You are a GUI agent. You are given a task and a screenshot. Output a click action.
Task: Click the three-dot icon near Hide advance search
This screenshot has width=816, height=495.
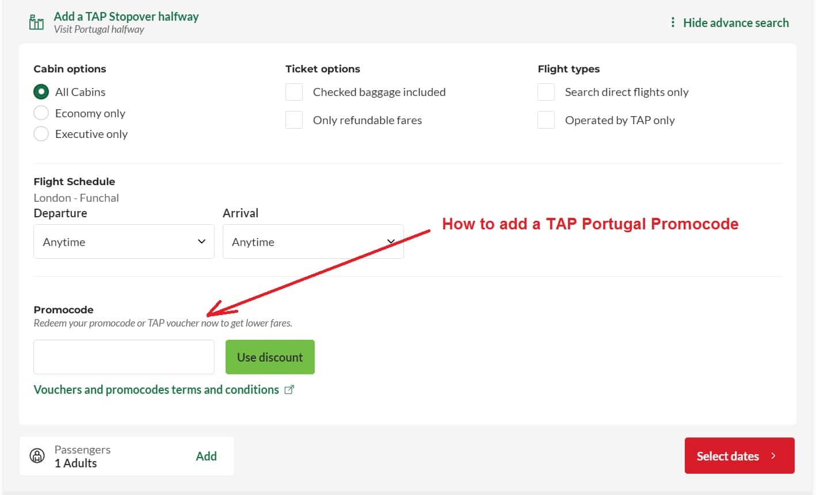(x=673, y=22)
